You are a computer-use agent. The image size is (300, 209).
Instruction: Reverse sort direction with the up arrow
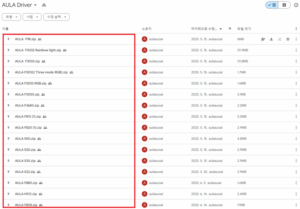point(230,29)
